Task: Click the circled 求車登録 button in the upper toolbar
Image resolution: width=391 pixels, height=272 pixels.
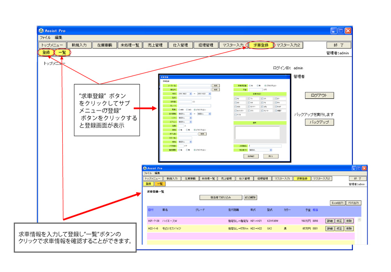Action: pos(261,45)
